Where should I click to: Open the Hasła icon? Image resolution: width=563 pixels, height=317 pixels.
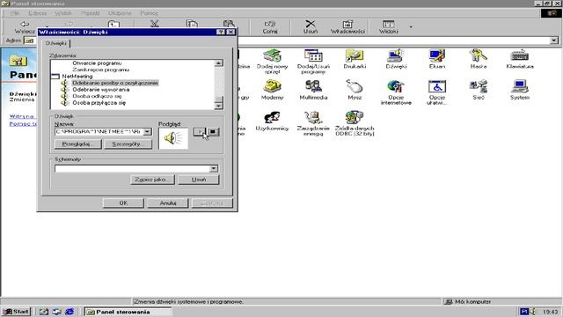point(479,59)
